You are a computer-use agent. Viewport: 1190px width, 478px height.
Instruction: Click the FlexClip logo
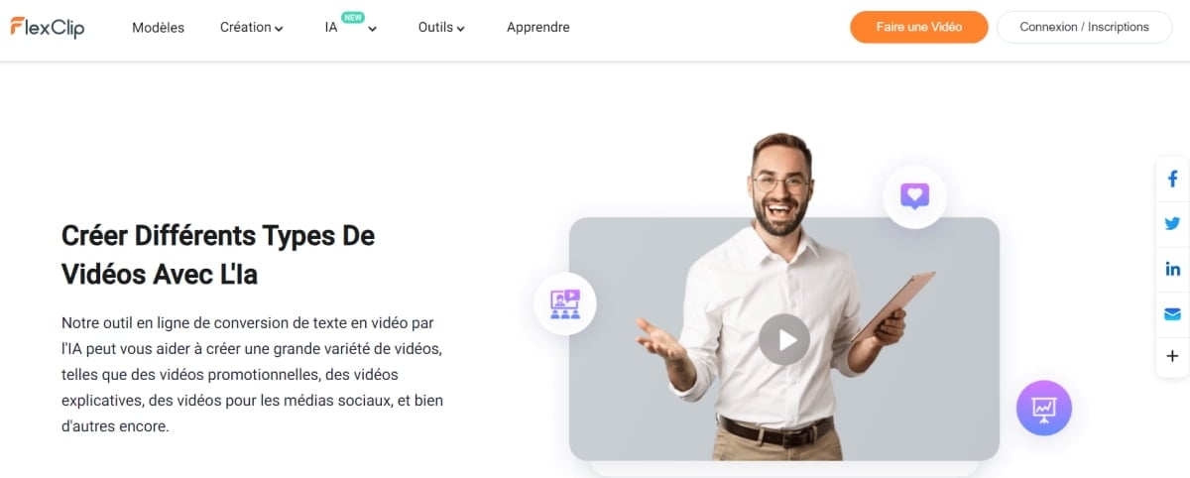pos(48,28)
